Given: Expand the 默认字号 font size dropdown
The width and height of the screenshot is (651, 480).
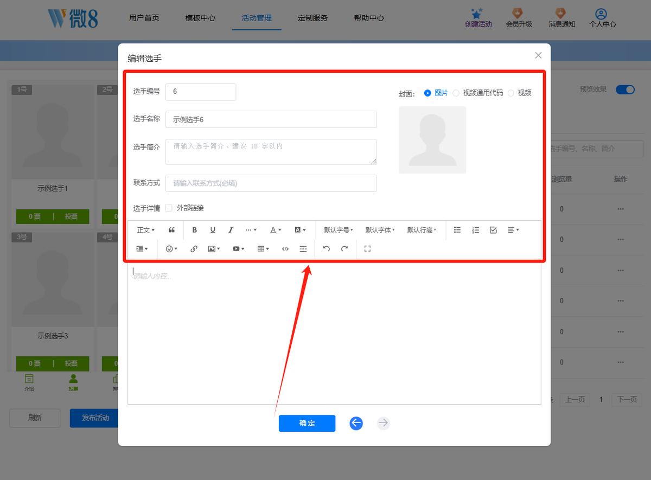Looking at the screenshot, I should 339,230.
